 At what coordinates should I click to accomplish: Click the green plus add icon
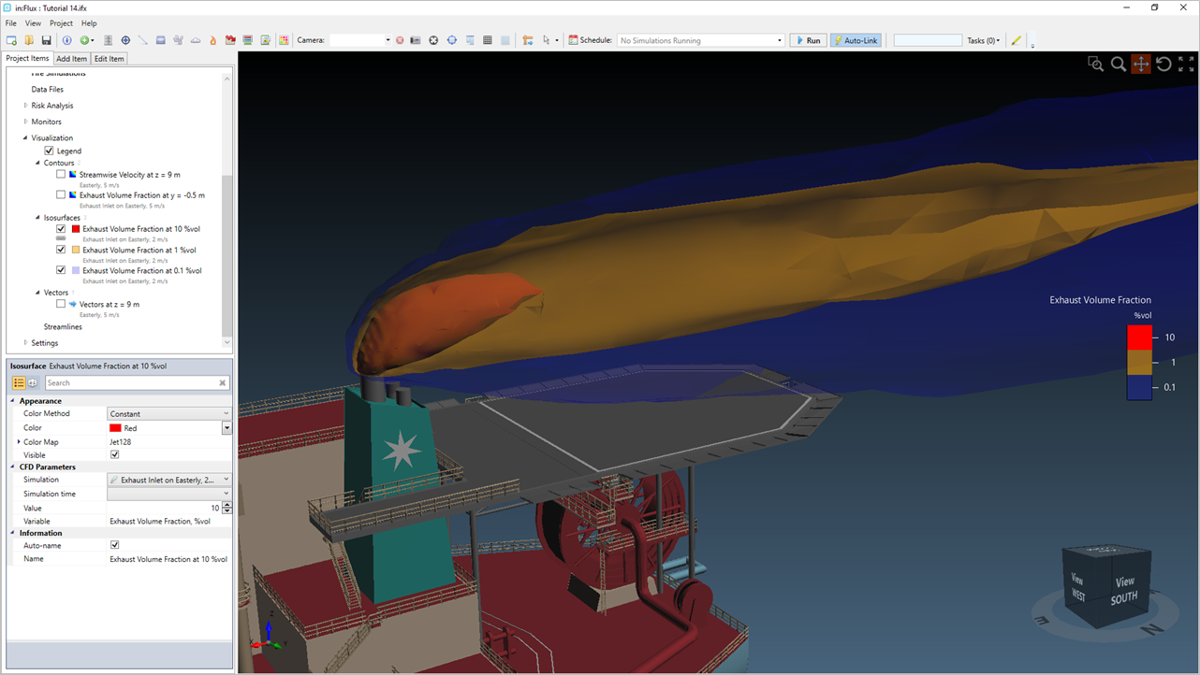coord(84,40)
